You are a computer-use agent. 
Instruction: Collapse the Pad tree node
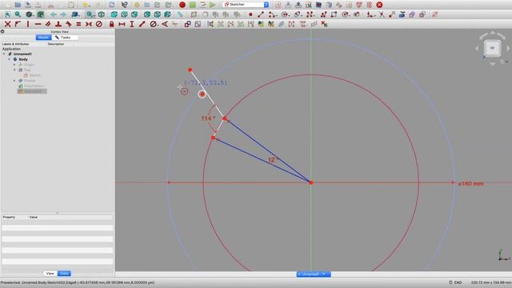(x=14, y=70)
